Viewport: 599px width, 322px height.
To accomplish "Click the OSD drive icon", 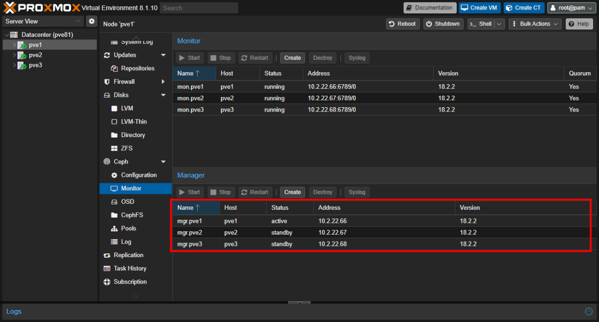I will 114,202.
